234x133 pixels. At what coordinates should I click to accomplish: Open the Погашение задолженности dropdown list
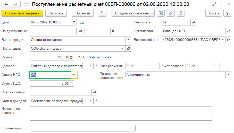[228, 75]
